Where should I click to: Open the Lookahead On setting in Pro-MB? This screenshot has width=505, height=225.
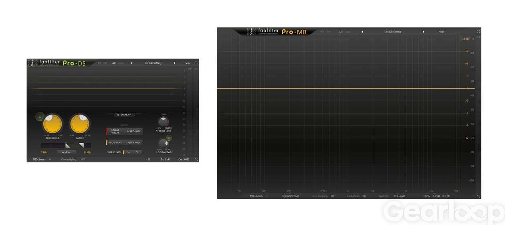(364, 196)
